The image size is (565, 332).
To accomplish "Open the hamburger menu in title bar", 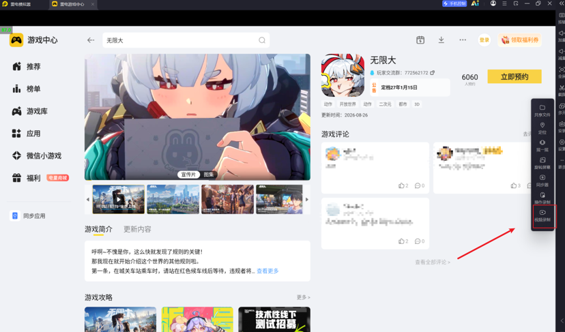I will pyautogui.click(x=504, y=3).
